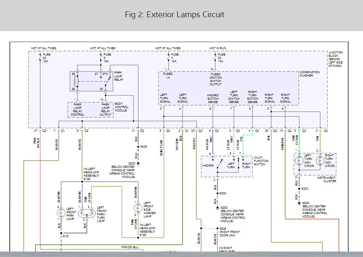Click 'PARK LAMP RELAY CONTROL' text
The height and width of the screenshot is (257, 363).
[77, 109]
